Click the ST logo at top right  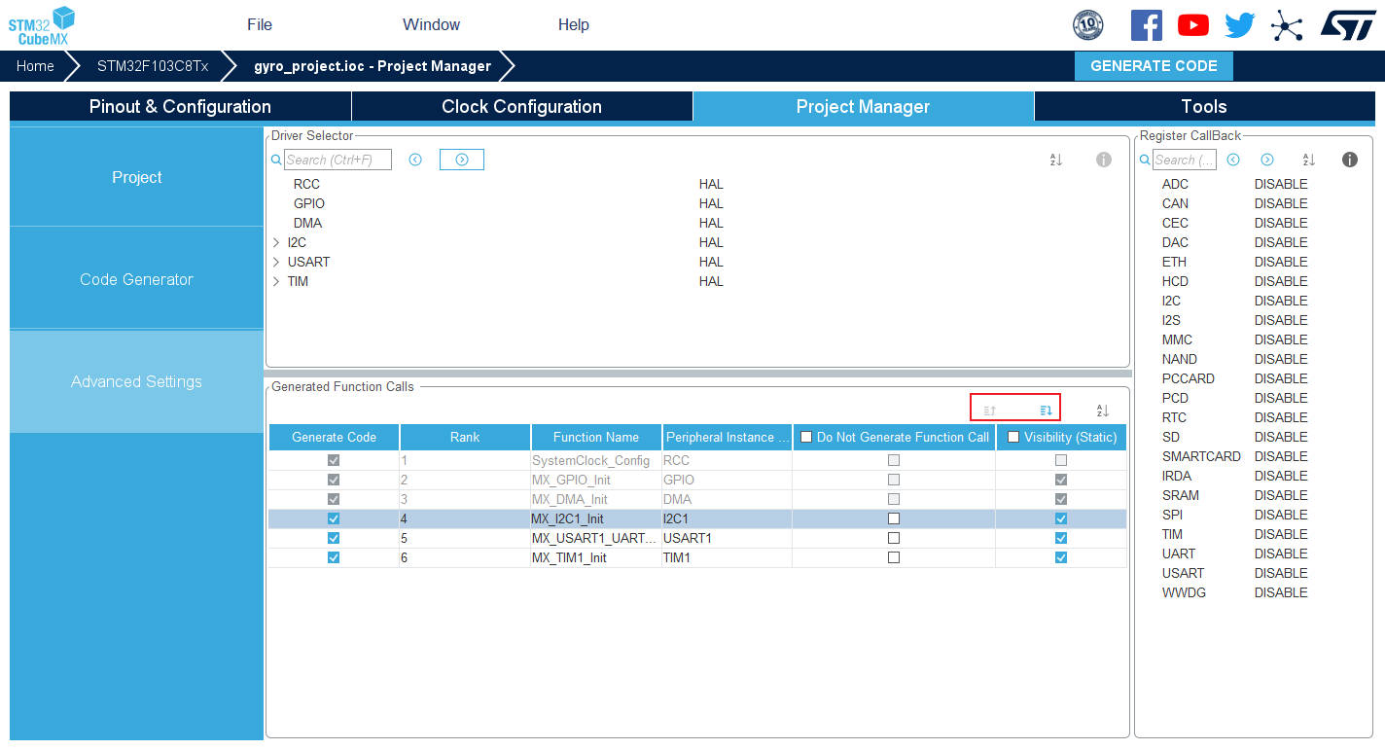(x=1348, y=25)
